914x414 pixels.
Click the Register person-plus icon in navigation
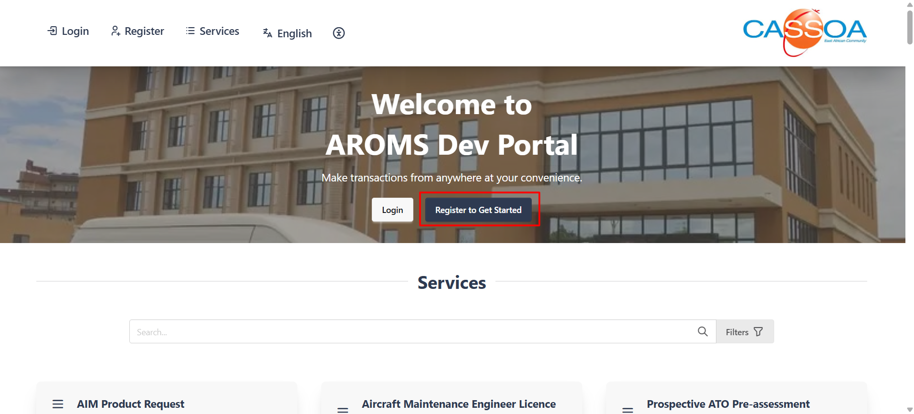pos(116,31)
